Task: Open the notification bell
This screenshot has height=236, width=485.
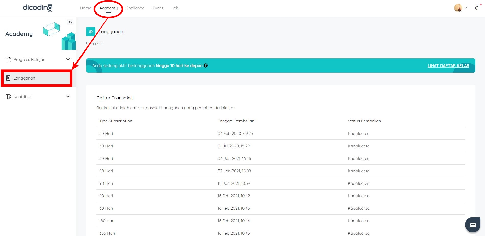Action: tap(477, 8)
